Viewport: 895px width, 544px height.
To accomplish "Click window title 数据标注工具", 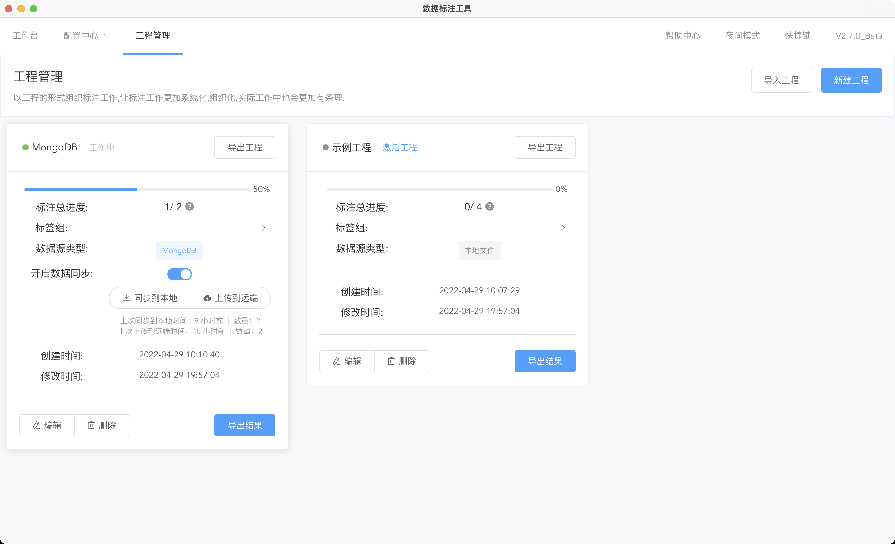I will (447, 8).
